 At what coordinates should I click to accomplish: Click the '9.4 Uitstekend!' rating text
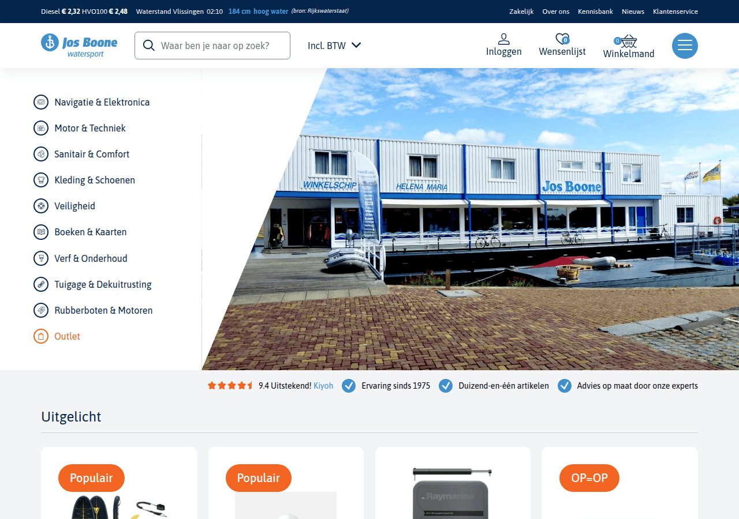point(285,386)
